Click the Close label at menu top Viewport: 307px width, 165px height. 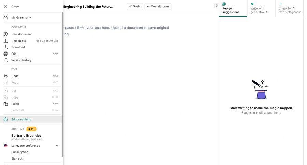pyautogui.click(x=15, y=6)
